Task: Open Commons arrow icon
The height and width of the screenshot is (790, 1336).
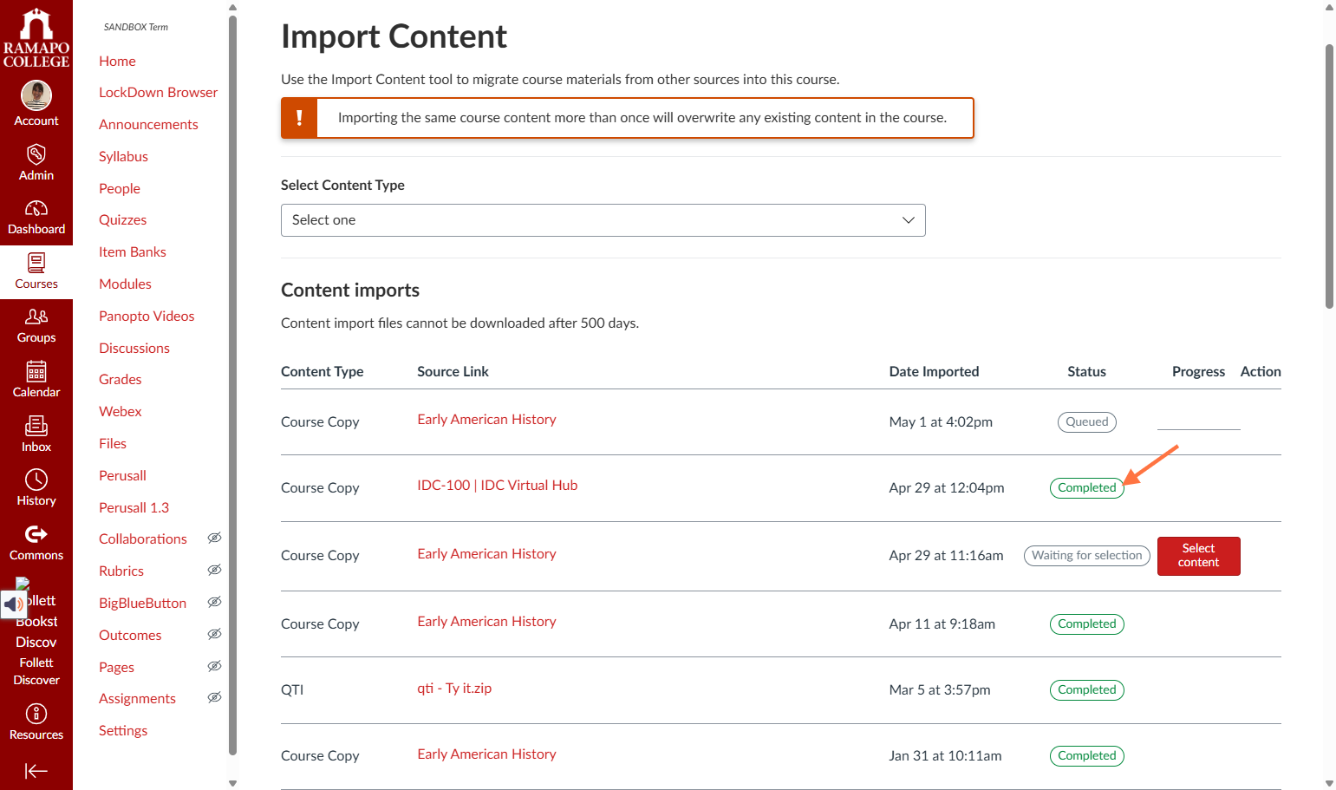Action: point(36,534)
